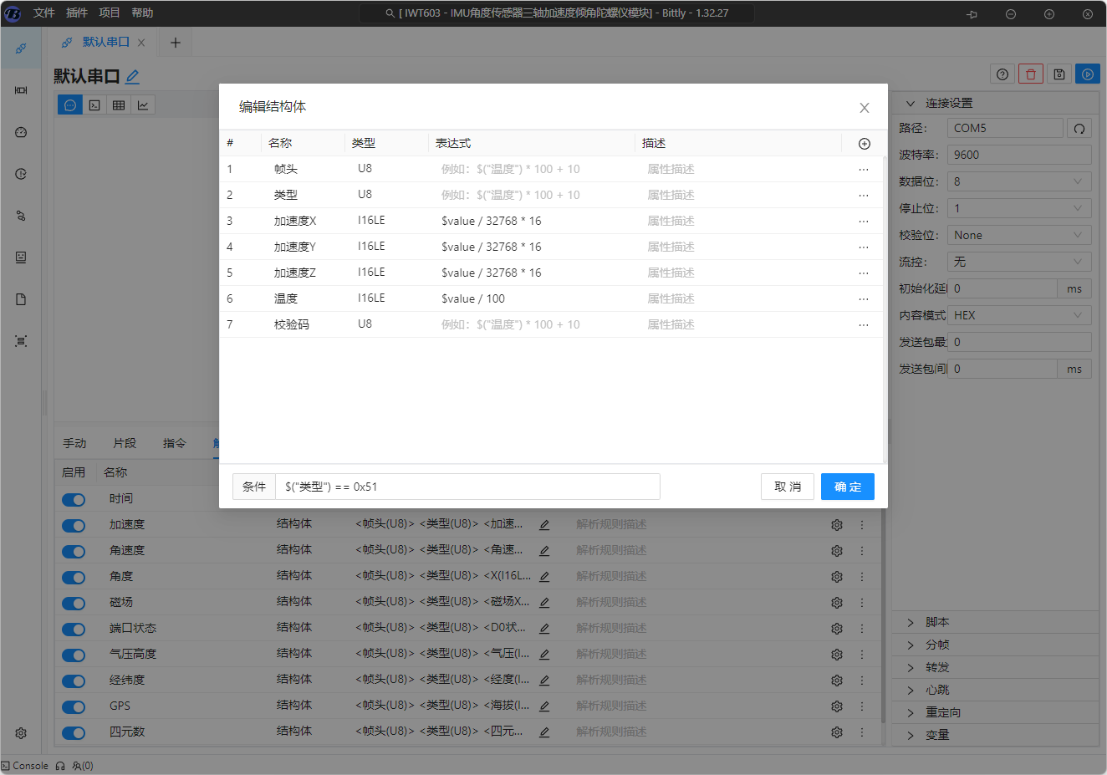Click the blue run/play icon

point(1087,74)
